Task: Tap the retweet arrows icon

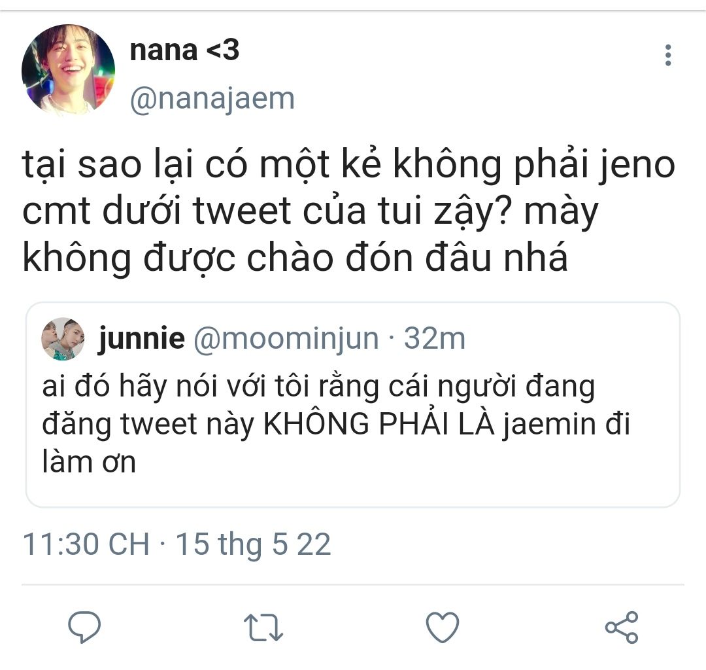Action: 263,627
